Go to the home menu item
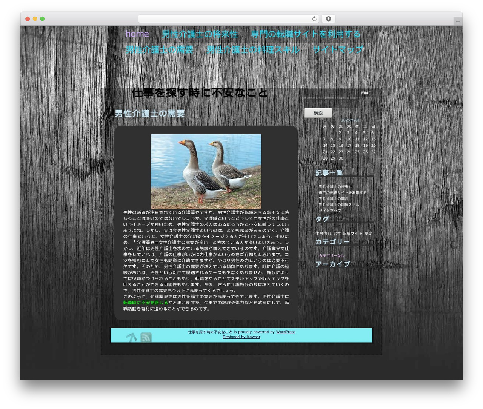 [137, 34]
